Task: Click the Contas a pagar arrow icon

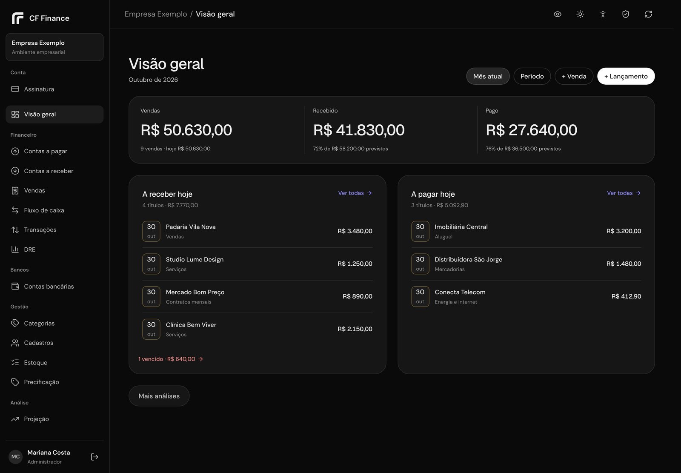Action: click(15, 151)
